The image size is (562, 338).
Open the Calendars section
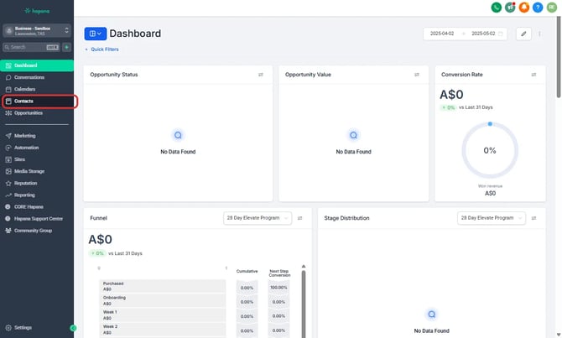[x=24, y=89]
